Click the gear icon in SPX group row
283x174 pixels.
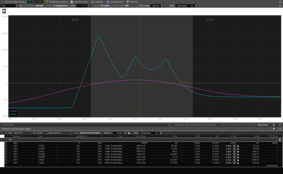(280, 140)
